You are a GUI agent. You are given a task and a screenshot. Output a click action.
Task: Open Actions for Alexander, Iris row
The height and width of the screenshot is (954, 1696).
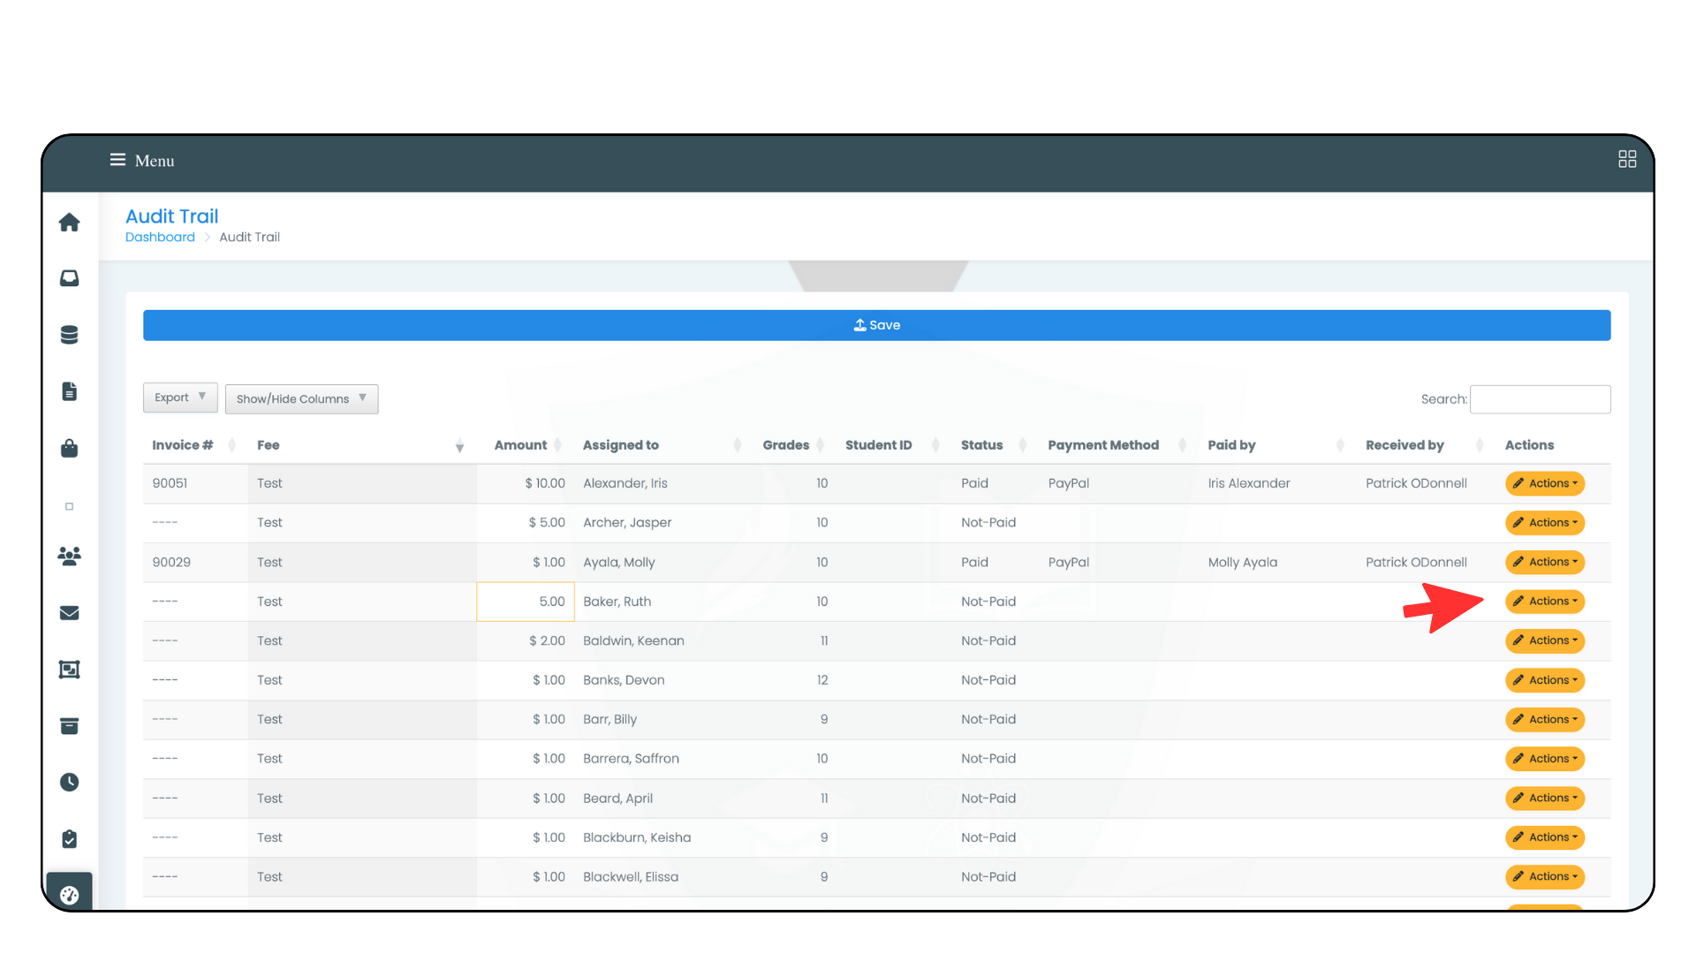click(x=1544, y=483)
